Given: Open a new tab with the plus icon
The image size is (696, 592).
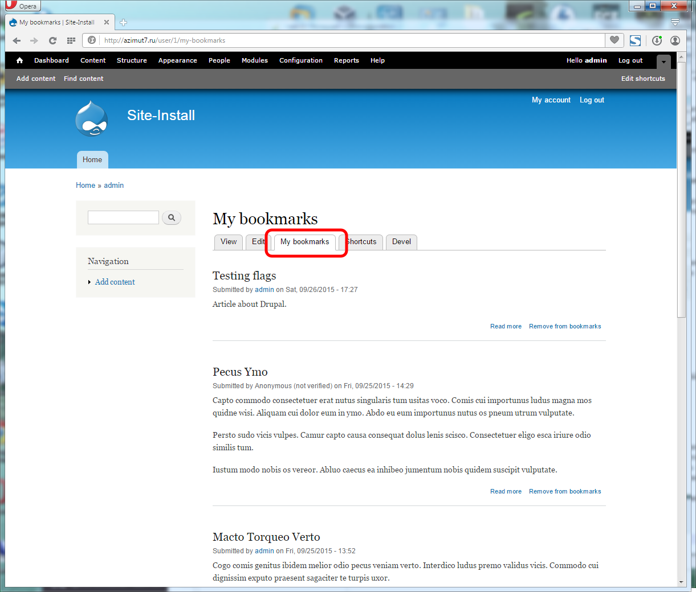Looking at the screenshot, I should coord(124,22).
